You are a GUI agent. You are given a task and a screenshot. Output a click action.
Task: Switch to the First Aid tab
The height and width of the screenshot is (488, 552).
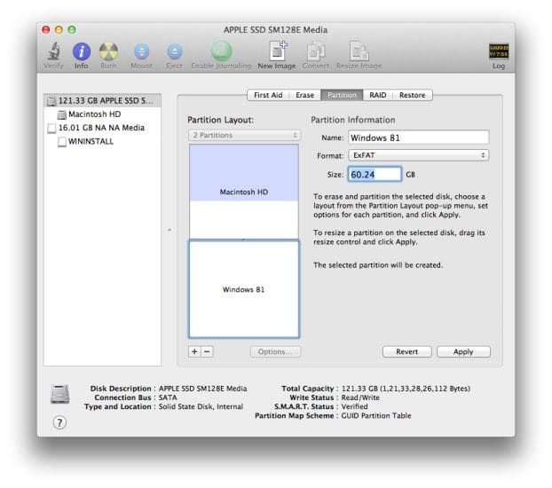pyautogui.click(x=268, y=95)
